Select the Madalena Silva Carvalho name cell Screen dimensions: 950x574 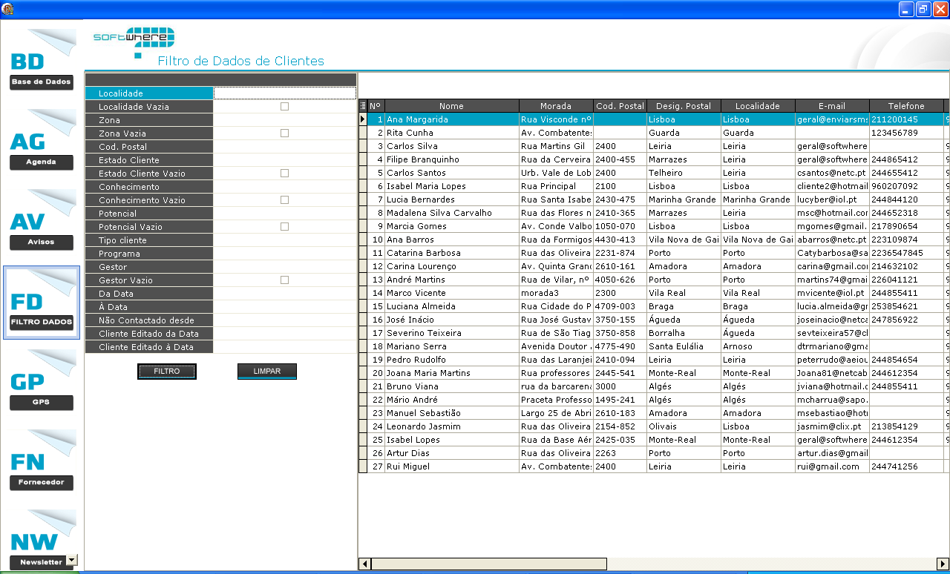[452, 213]
